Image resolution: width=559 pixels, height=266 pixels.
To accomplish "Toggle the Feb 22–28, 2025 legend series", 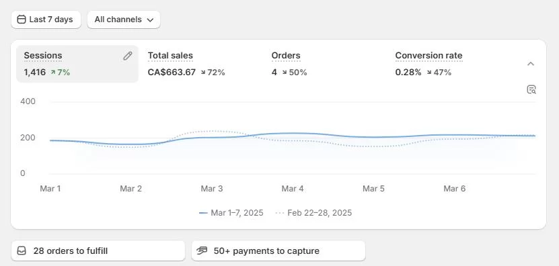I will [x=313, y=213].
